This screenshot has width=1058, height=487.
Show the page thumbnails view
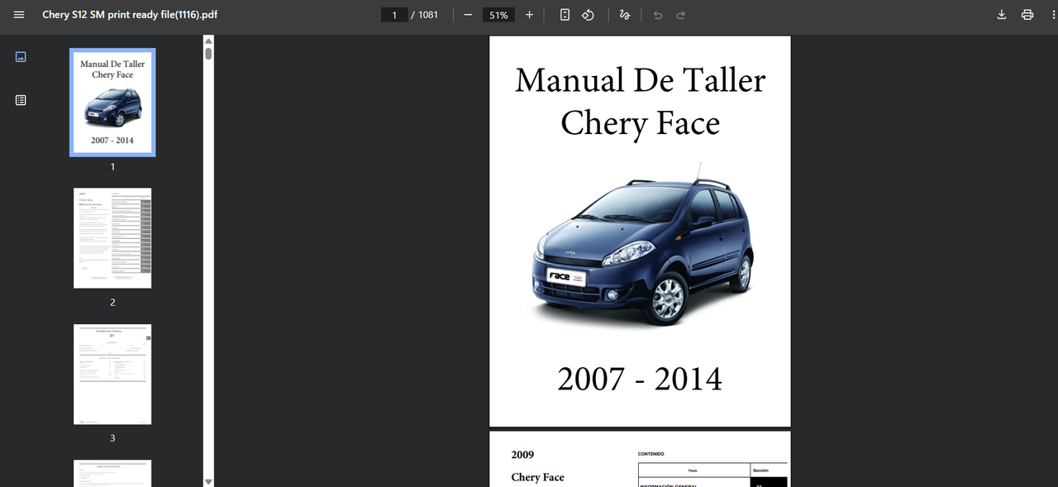21,57
